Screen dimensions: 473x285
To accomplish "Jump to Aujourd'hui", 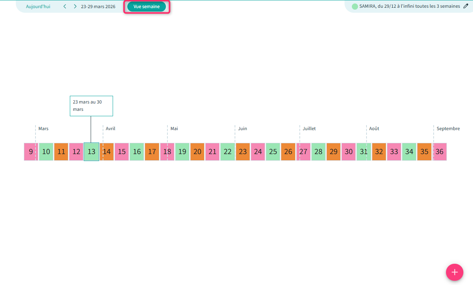I will pos(38,7).
